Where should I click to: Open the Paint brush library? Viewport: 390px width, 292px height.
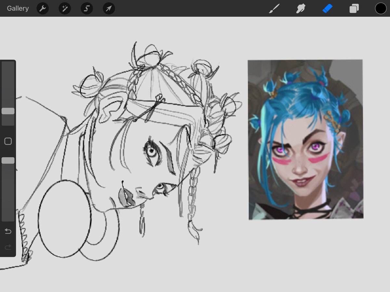275,8
